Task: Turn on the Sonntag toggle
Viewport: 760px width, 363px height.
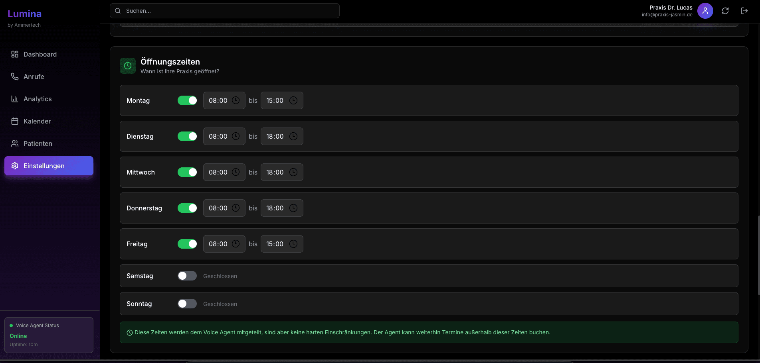Action: coord(187,304)
